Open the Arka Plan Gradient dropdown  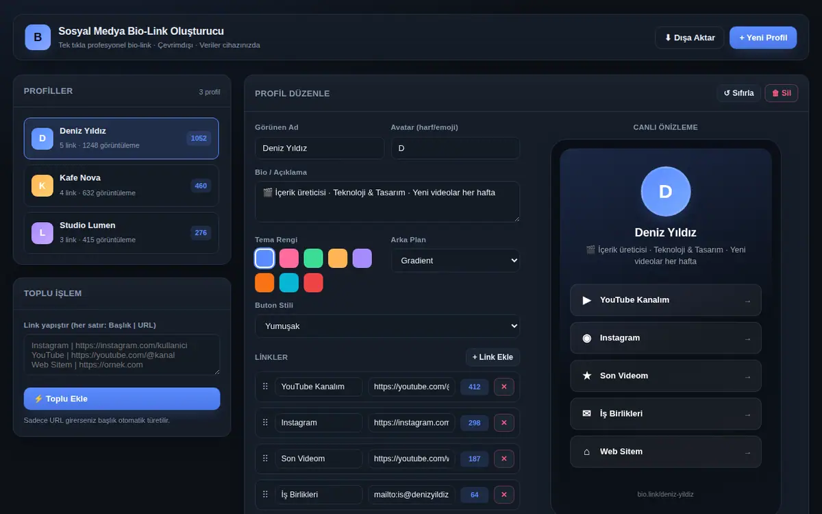[x=456, y=260]
